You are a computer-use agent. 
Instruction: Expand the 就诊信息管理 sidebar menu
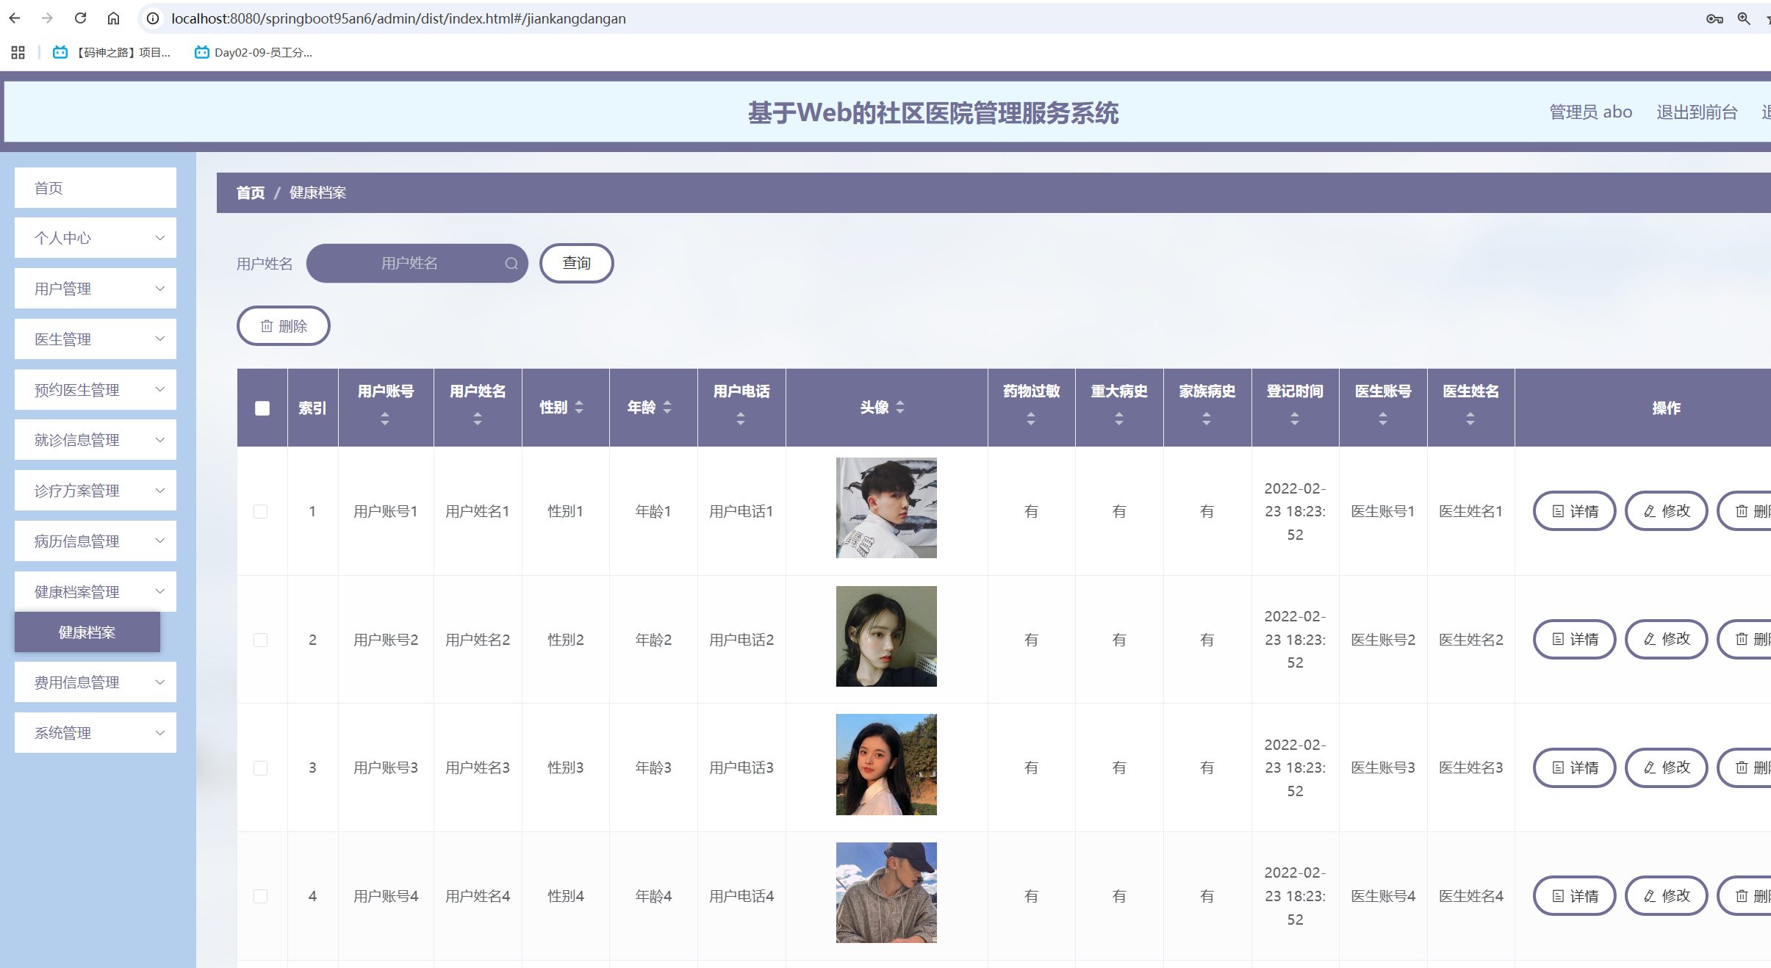tap(96, 440)
